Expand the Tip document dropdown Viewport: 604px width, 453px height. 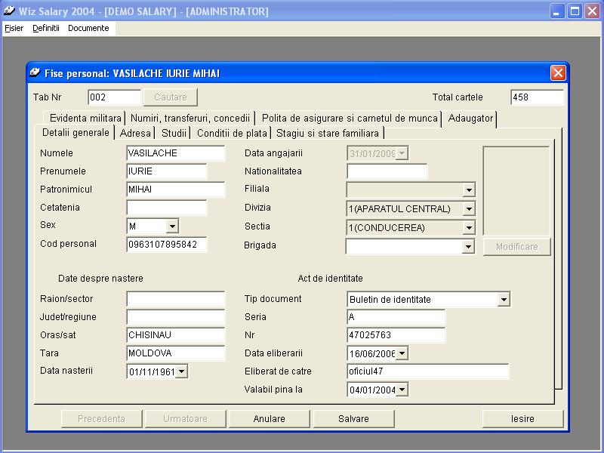(504, 300)
